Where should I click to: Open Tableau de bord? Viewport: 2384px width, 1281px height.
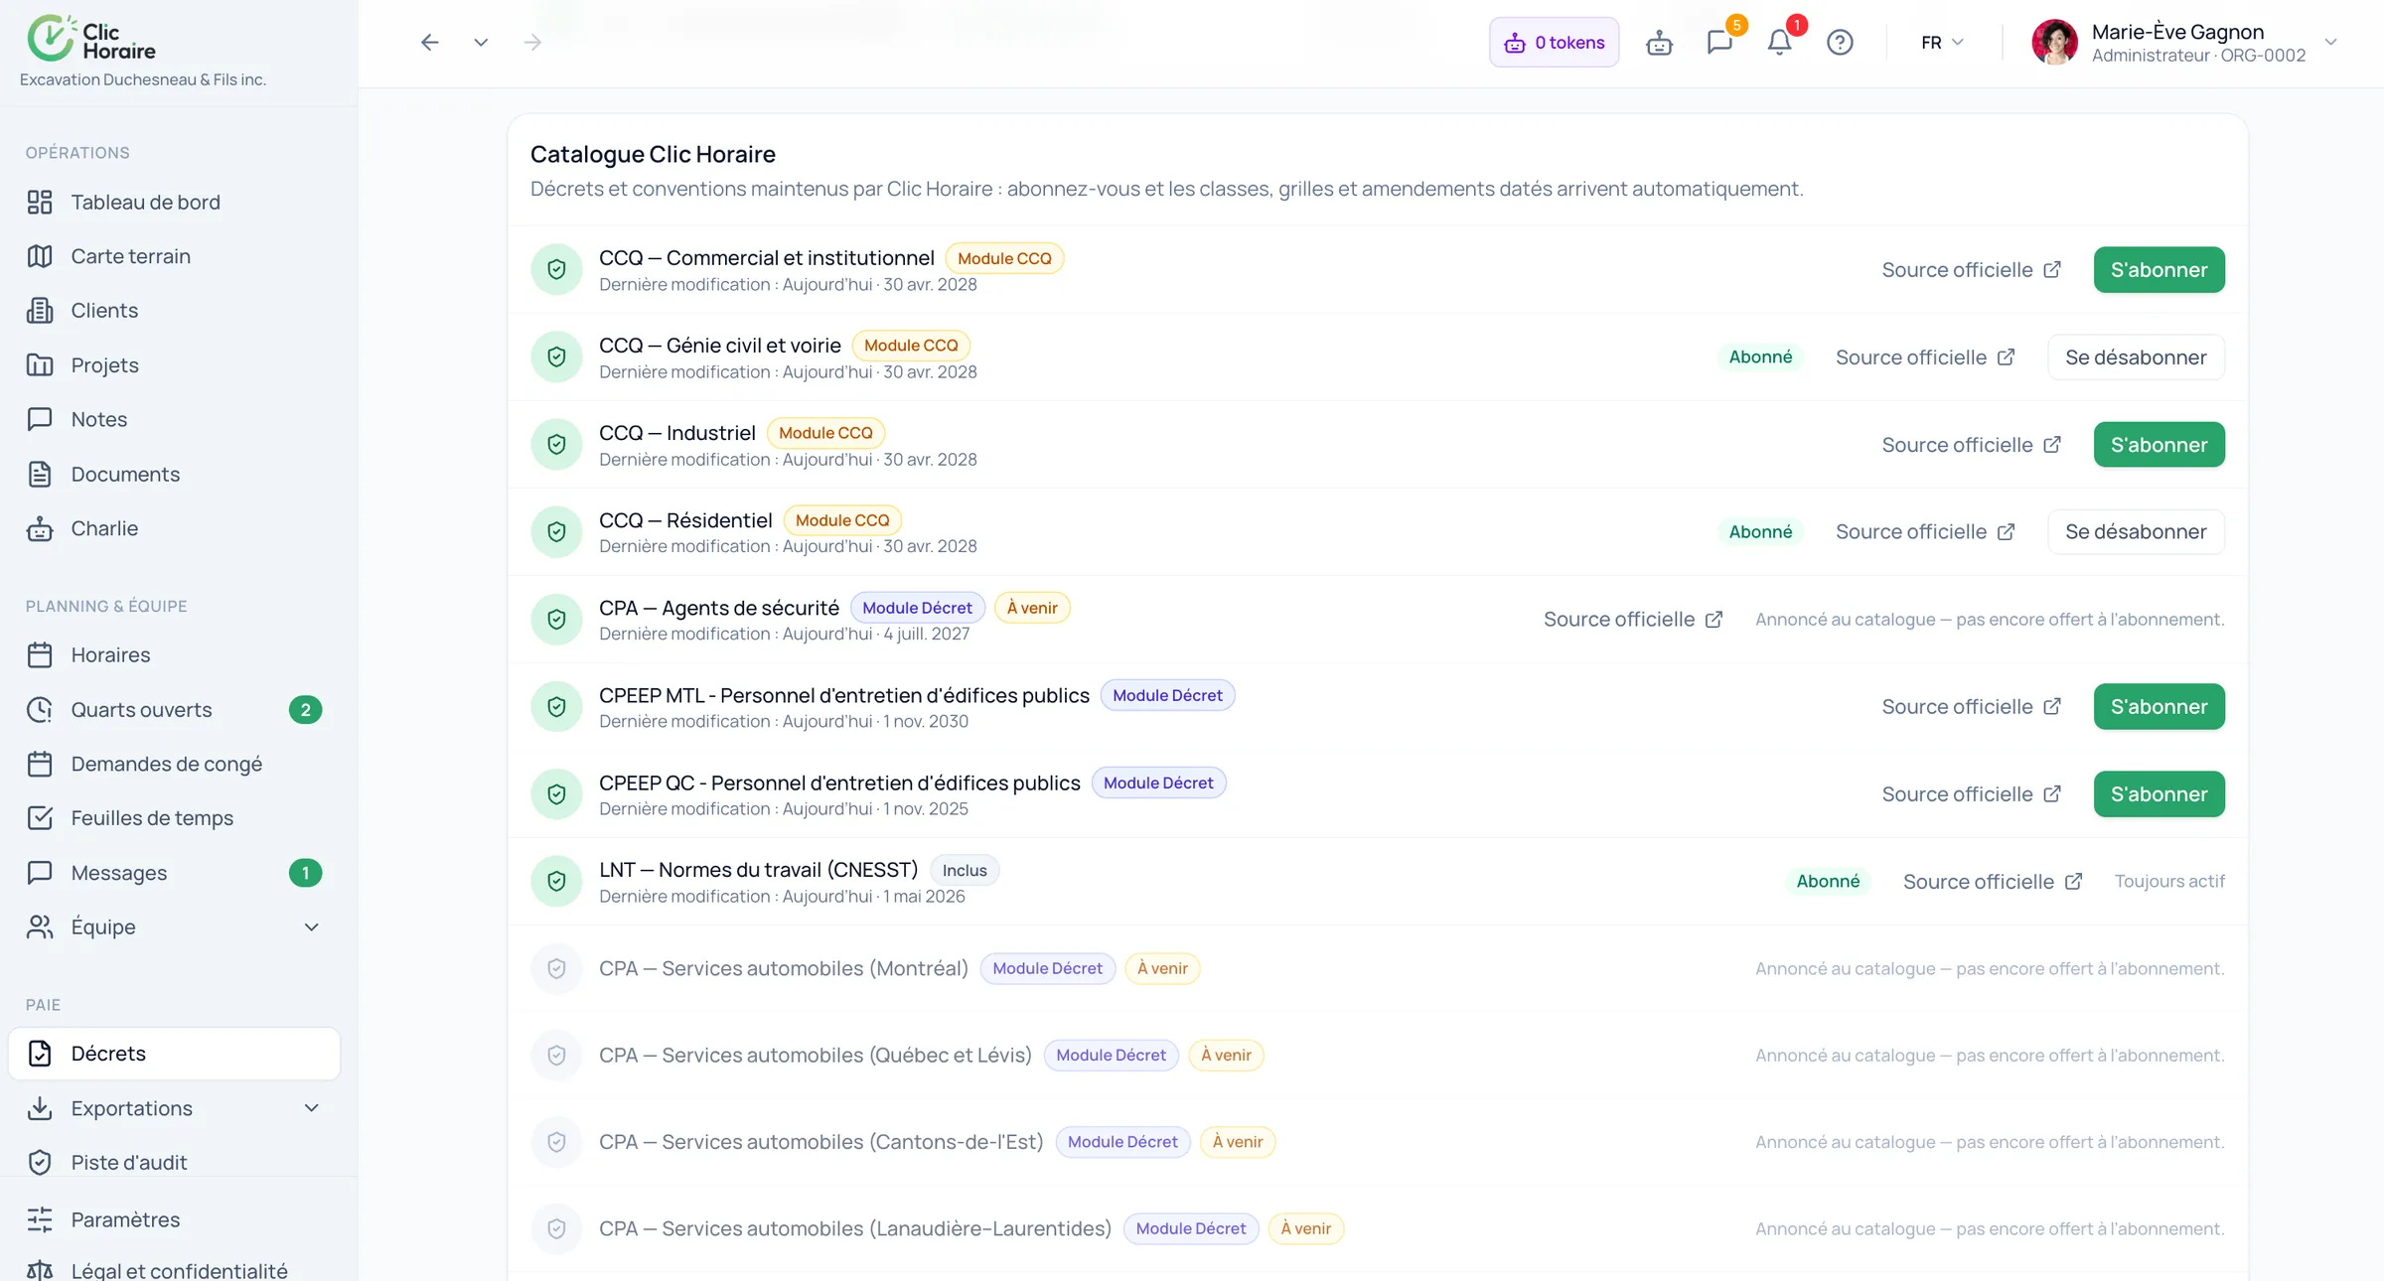[174, 202]
